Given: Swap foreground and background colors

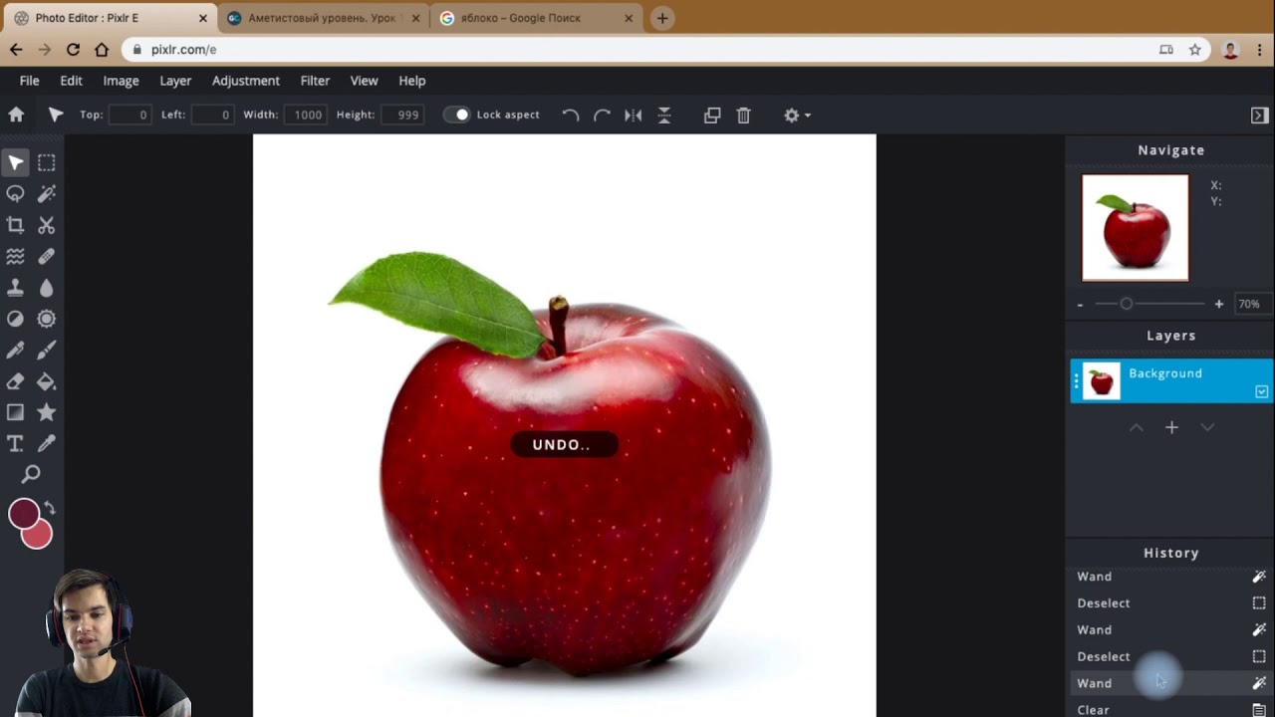Looking at the screenshot, I should point(50,508).
